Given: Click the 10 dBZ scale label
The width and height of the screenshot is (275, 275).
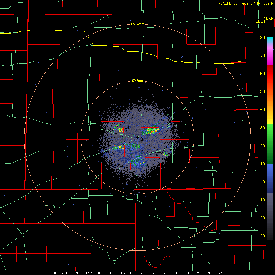Looking at the screenshot, I should [x=262, y=164].
